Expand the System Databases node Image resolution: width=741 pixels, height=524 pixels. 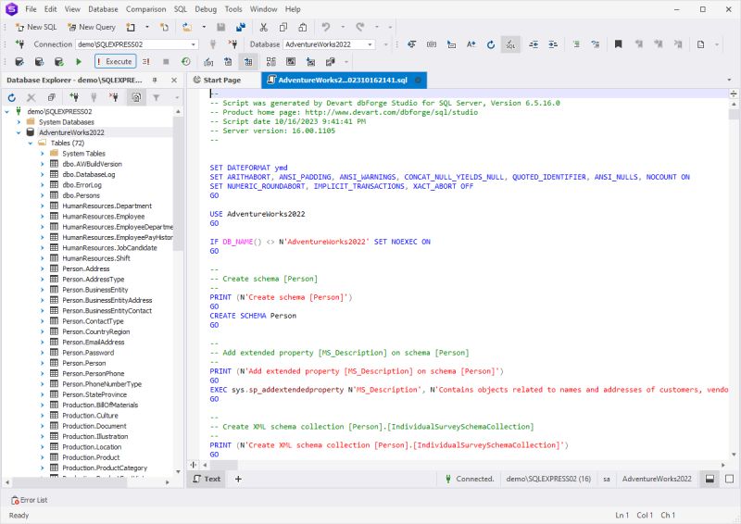click(x=19, y=122)
